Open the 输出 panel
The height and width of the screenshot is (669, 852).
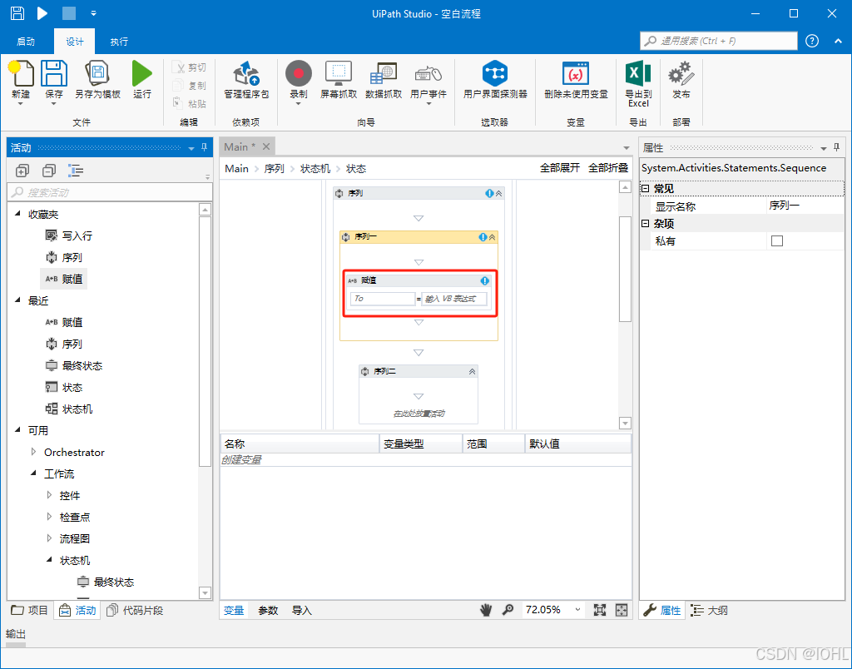click(16, 634)
